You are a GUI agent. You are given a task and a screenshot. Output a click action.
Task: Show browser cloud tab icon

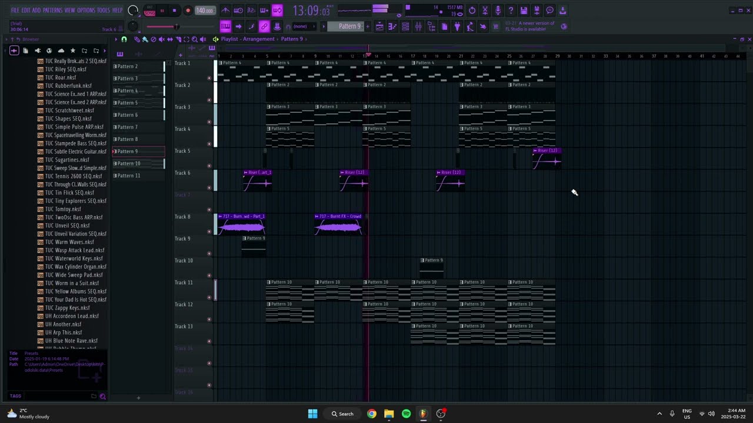click(61, 51)
